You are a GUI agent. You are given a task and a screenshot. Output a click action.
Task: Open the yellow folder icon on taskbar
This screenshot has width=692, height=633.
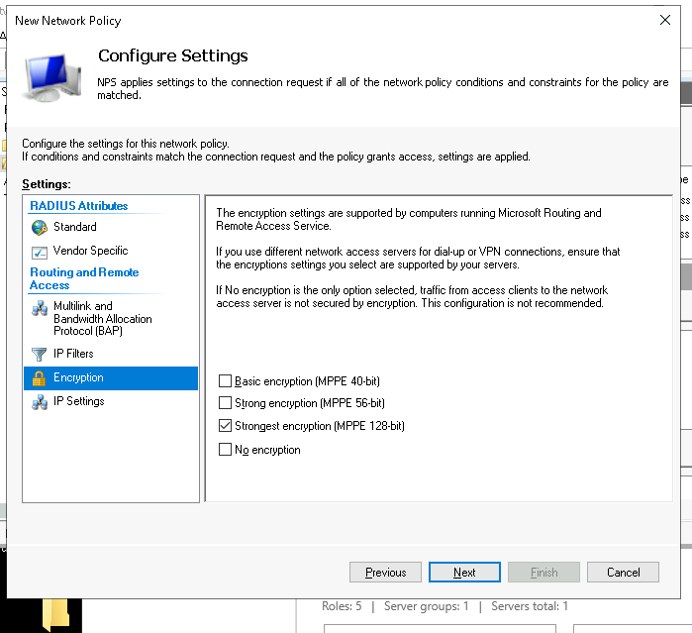coord(55,614)
